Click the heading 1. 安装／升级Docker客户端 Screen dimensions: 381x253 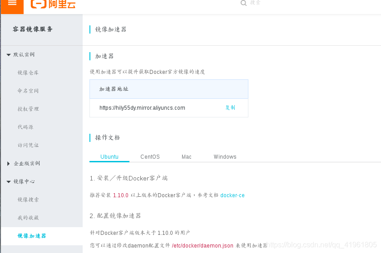[x=129, y=178]
